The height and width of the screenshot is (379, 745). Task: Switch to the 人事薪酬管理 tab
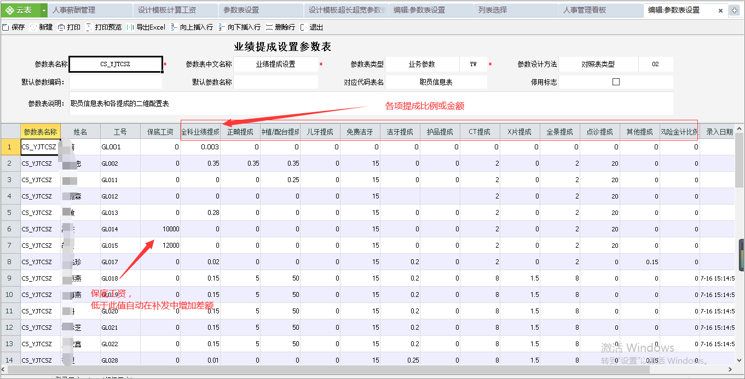(90, 10)
